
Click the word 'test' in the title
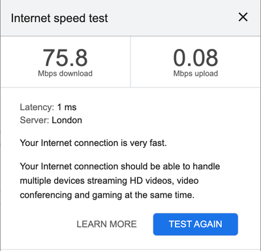pyautogui.click(x=99, y=18)
